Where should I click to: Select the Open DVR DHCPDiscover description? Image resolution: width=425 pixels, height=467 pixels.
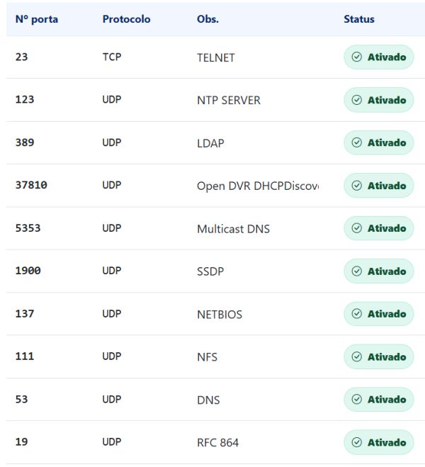click(257, 186)
